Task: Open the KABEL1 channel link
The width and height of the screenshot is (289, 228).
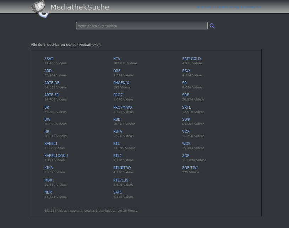Action: point(51,143)
